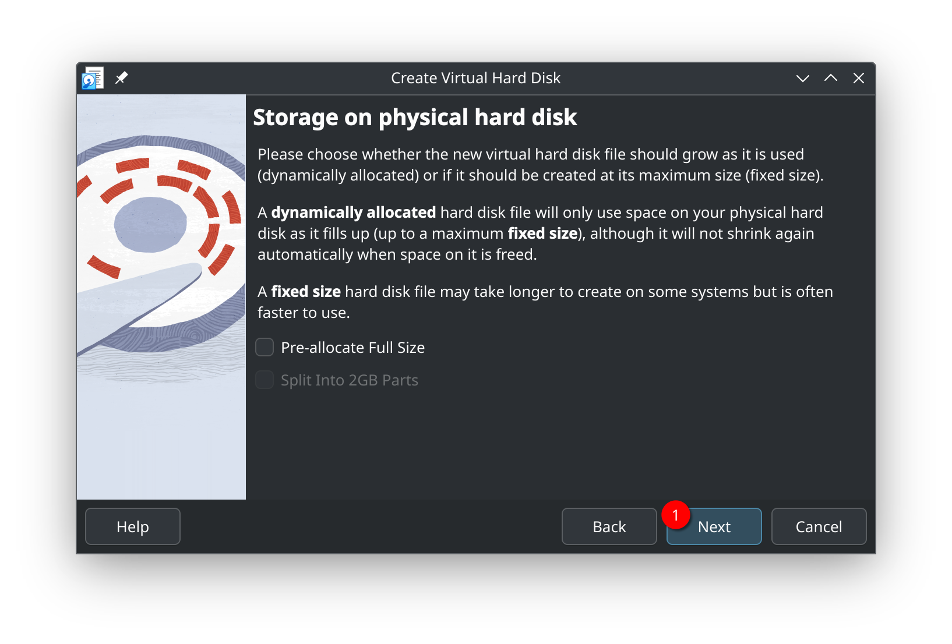Screen dimensions: 952x644
Task: Click the up-chevron icon in the title bar
Action: point(830,77)
